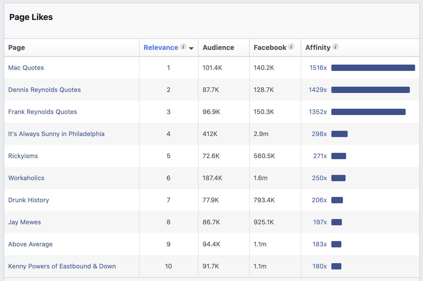
Task: Click the 298x affinity value for It's Always Sunny
Action: [x=319, y=134]
